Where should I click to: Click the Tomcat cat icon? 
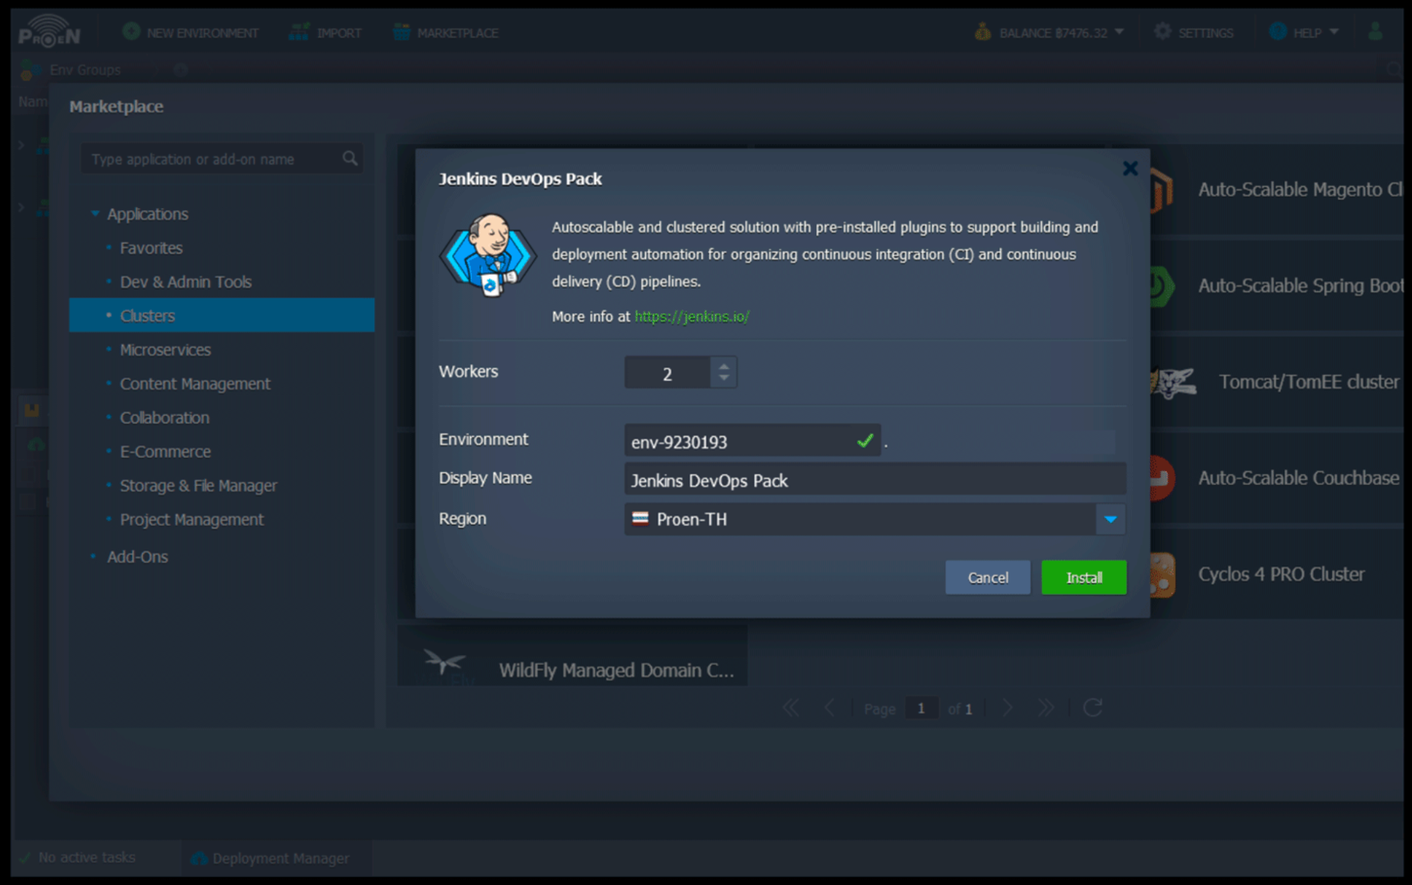click(1173, 383)
